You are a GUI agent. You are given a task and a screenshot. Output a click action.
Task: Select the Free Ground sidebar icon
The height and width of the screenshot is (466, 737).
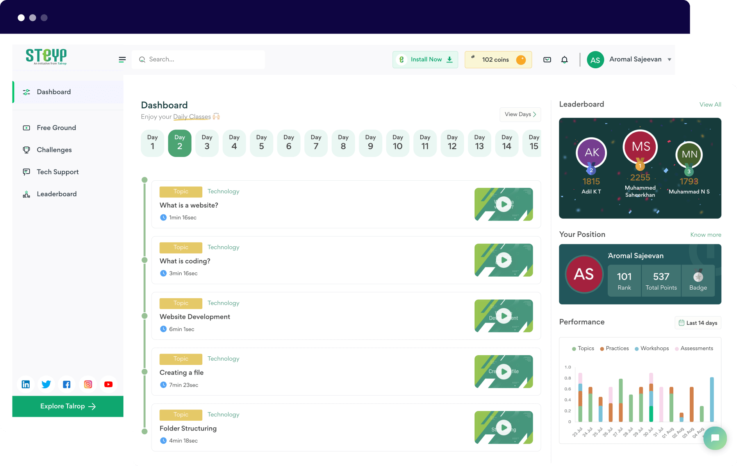(x=26, y=128)
